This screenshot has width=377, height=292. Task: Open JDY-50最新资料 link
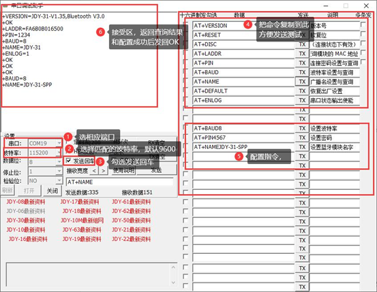(132, 221)
